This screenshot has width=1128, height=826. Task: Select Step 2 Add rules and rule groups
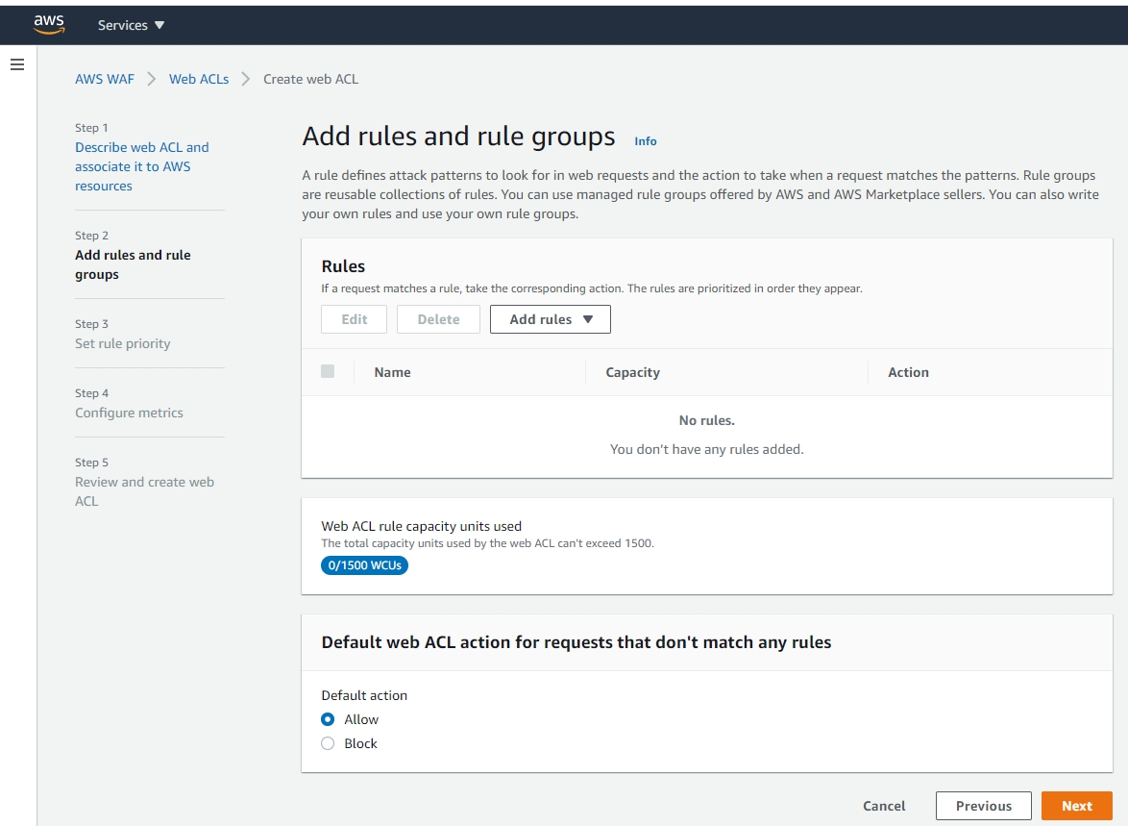[133, 264]
